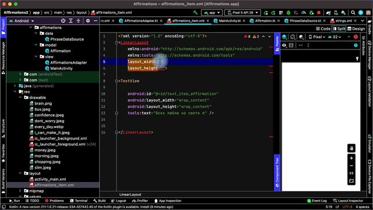373x210 pixels.
Task: Switch editor to Split view mode
Action: (x=339, y=29)
